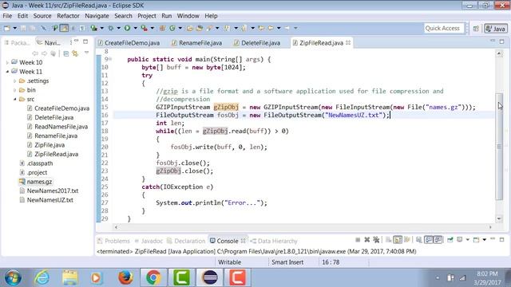The width and height of the screenshot is (511, 287).
Task: Click the Run Last Tool external tools icon
Action: [x=144, y=29]
